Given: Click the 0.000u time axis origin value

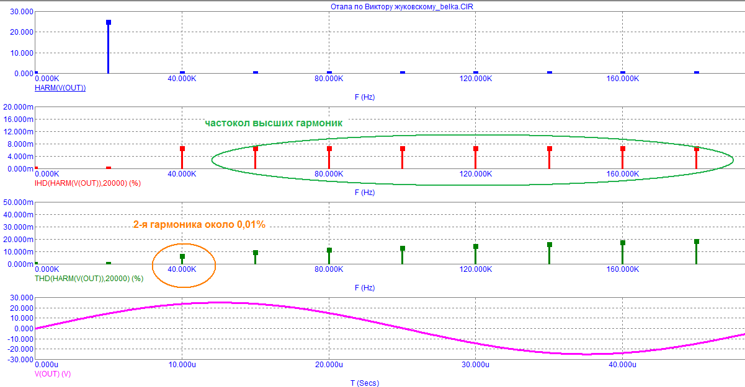Looking at the screenshot, I should tap(47, 365).
